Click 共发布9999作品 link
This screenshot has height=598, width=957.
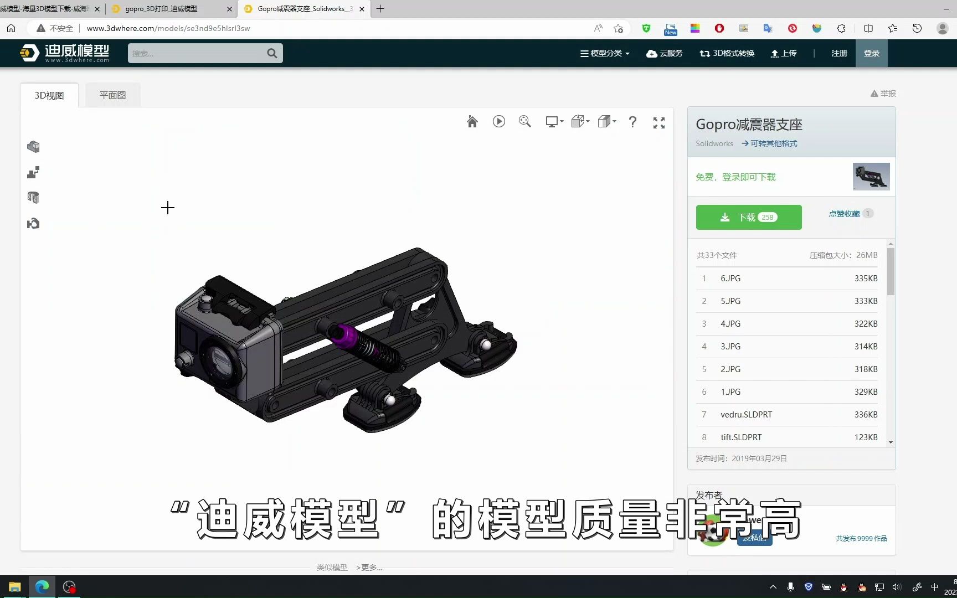861,538
